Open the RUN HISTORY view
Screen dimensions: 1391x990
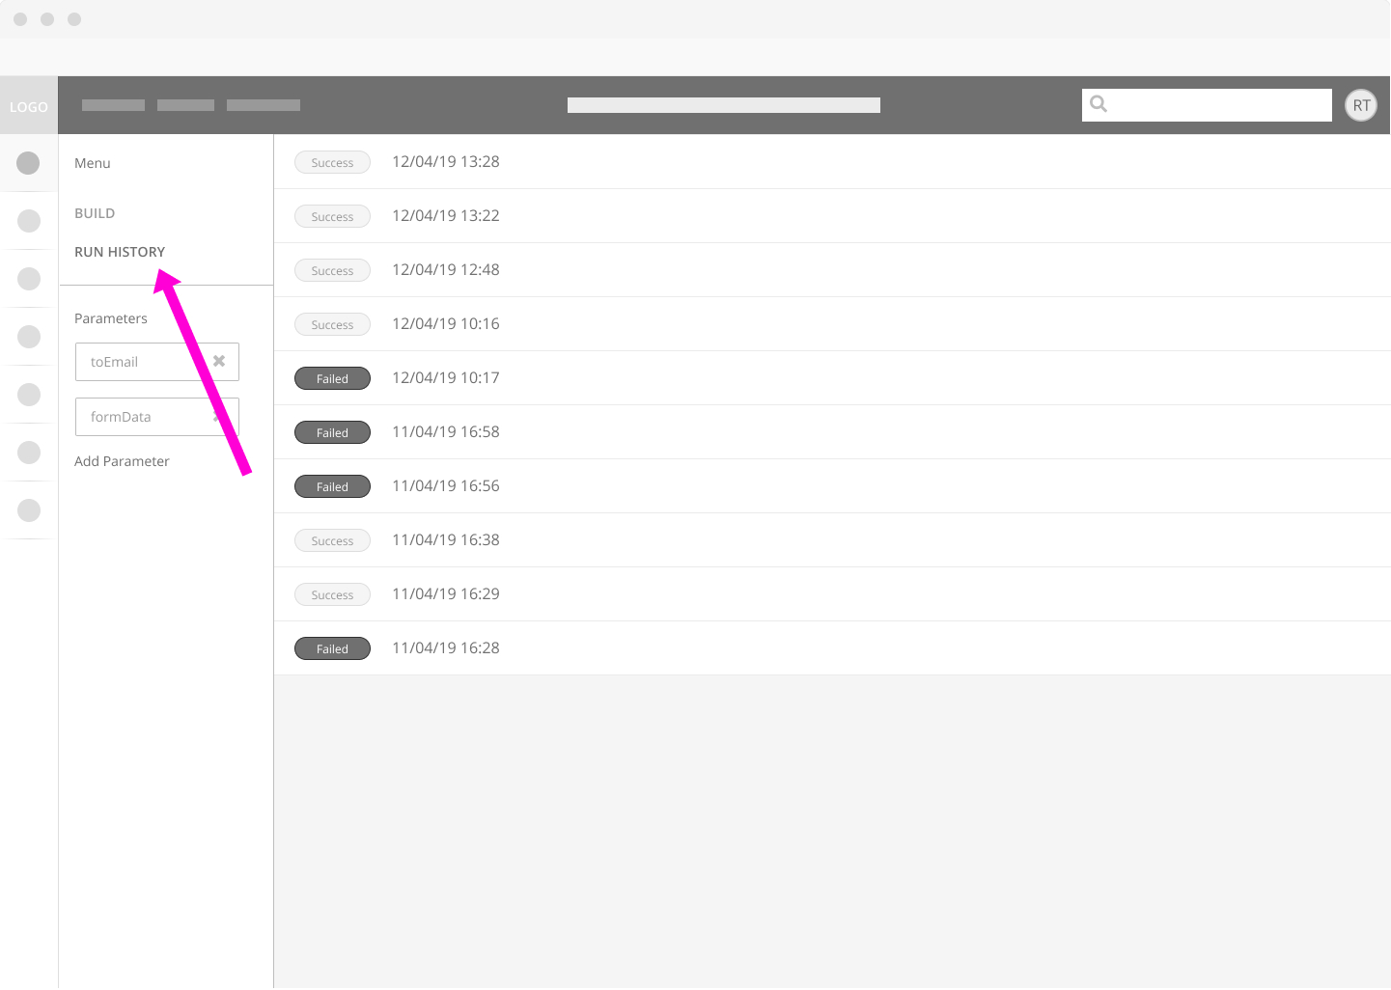[120, 251]
